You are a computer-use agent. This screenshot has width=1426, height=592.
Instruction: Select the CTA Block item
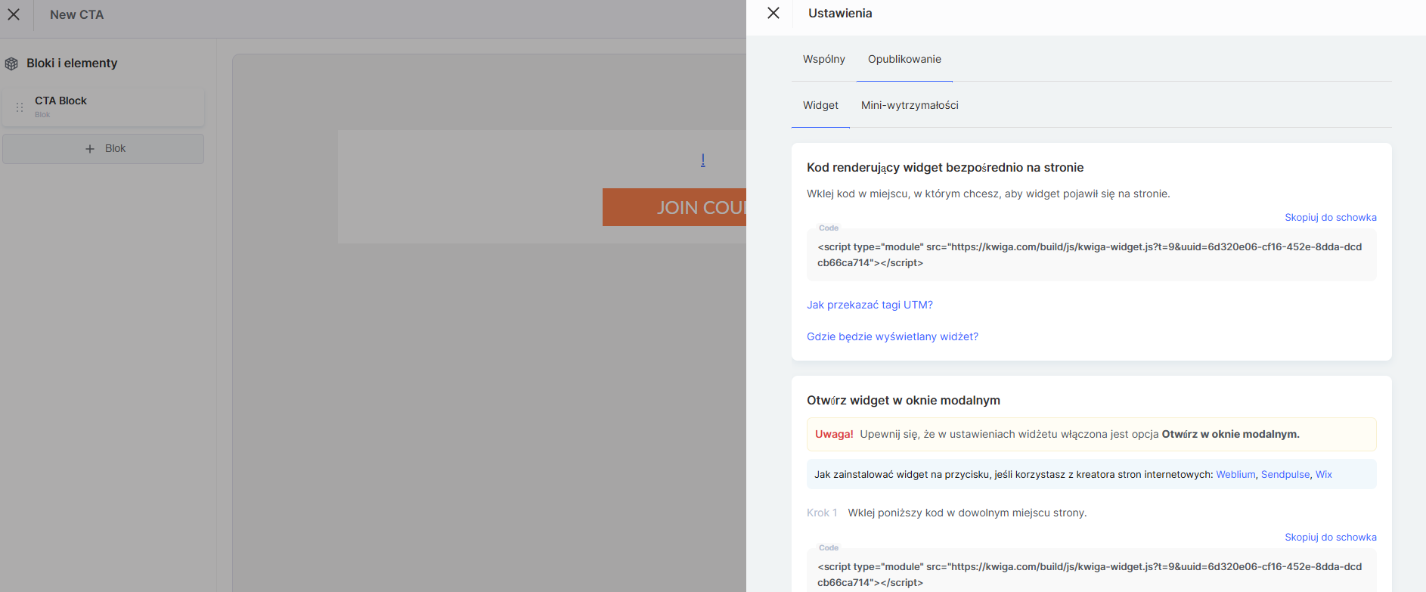(x=106, y=107)
